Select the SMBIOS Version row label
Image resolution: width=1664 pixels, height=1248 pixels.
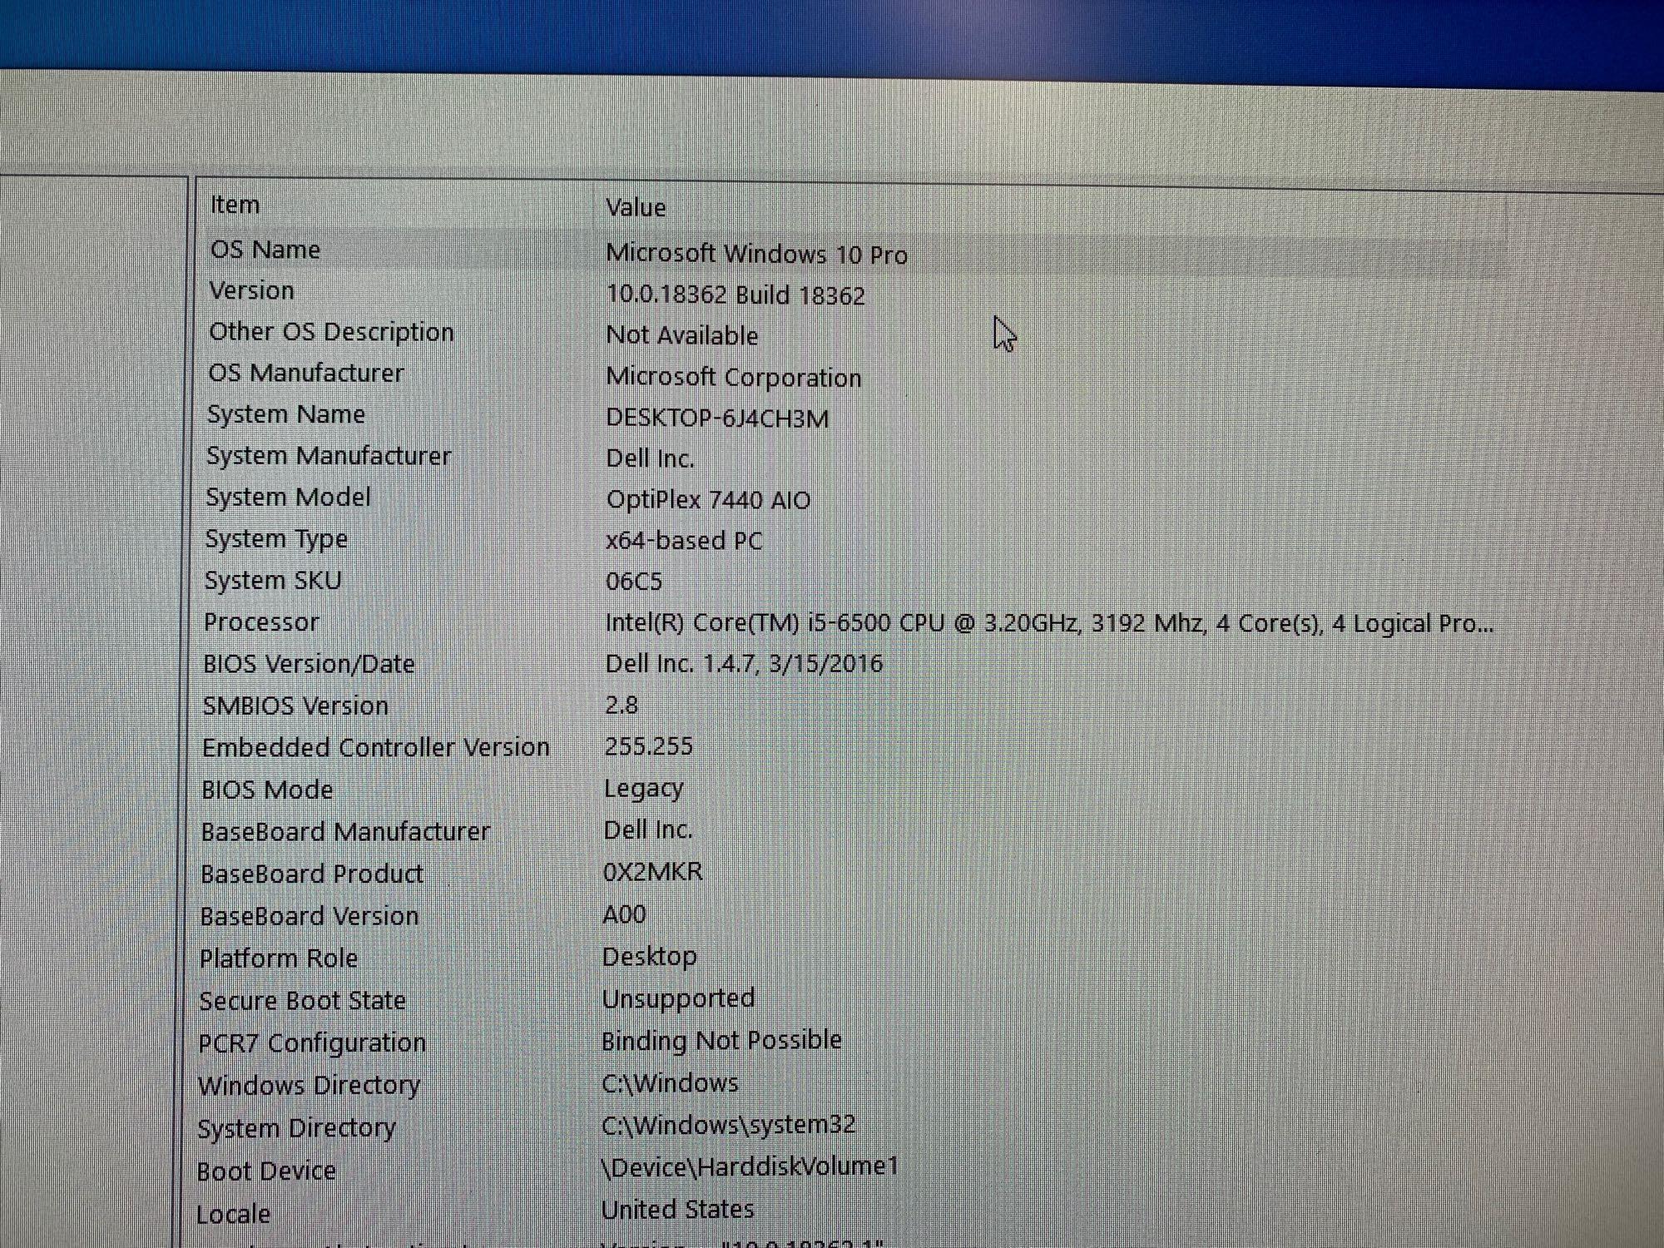tap(295, 706)
